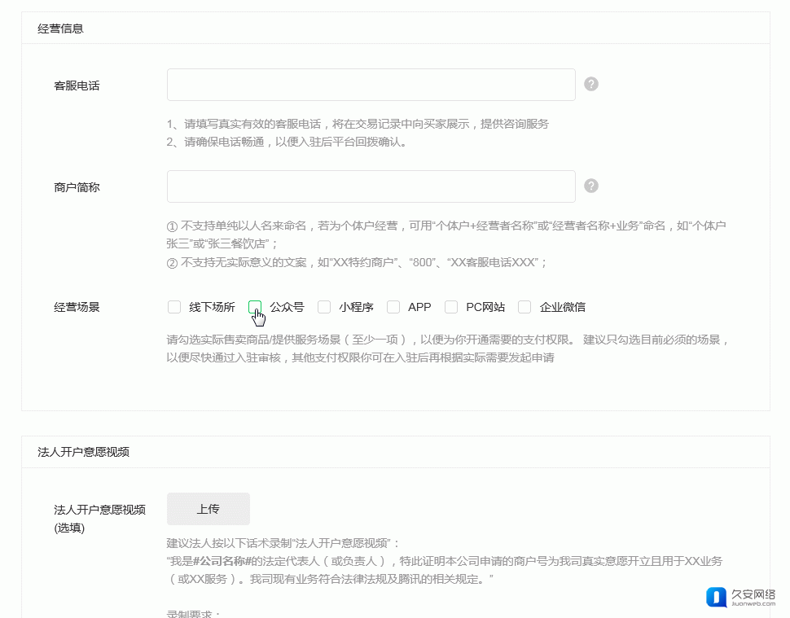Viewport: 790px width, 618px height.
Task: Click the 商户简称 field label
Action: pos(77,187)
